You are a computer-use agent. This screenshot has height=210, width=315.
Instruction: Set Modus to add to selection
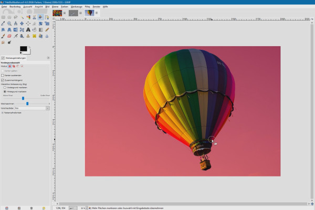coord(14,66)
